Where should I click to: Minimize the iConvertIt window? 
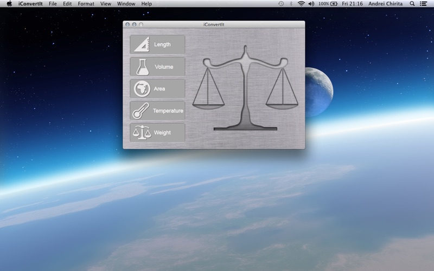pos(134,24)
